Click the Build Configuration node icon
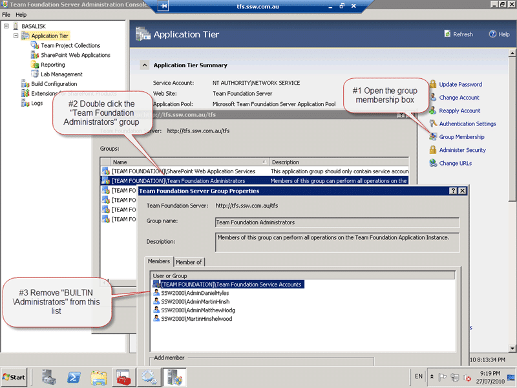 [x=25, y=83]
